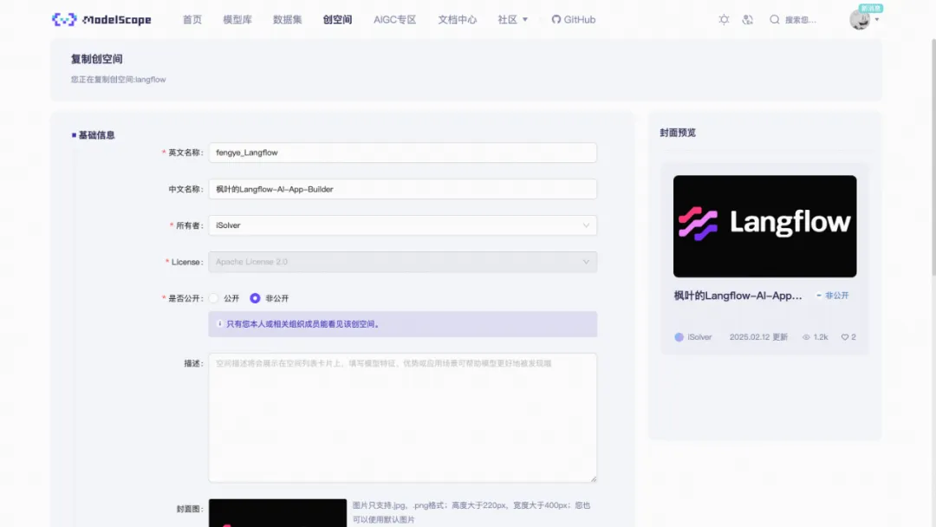Click the Langflow cover preview thumbnail
This screenshot has width=936, height=527.
[x=764, y=225]
